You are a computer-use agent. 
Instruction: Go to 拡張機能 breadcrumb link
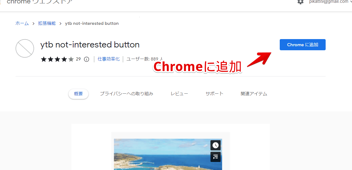point(47,23)
